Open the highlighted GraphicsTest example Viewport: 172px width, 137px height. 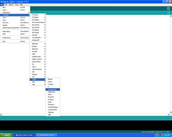[53, 89]
